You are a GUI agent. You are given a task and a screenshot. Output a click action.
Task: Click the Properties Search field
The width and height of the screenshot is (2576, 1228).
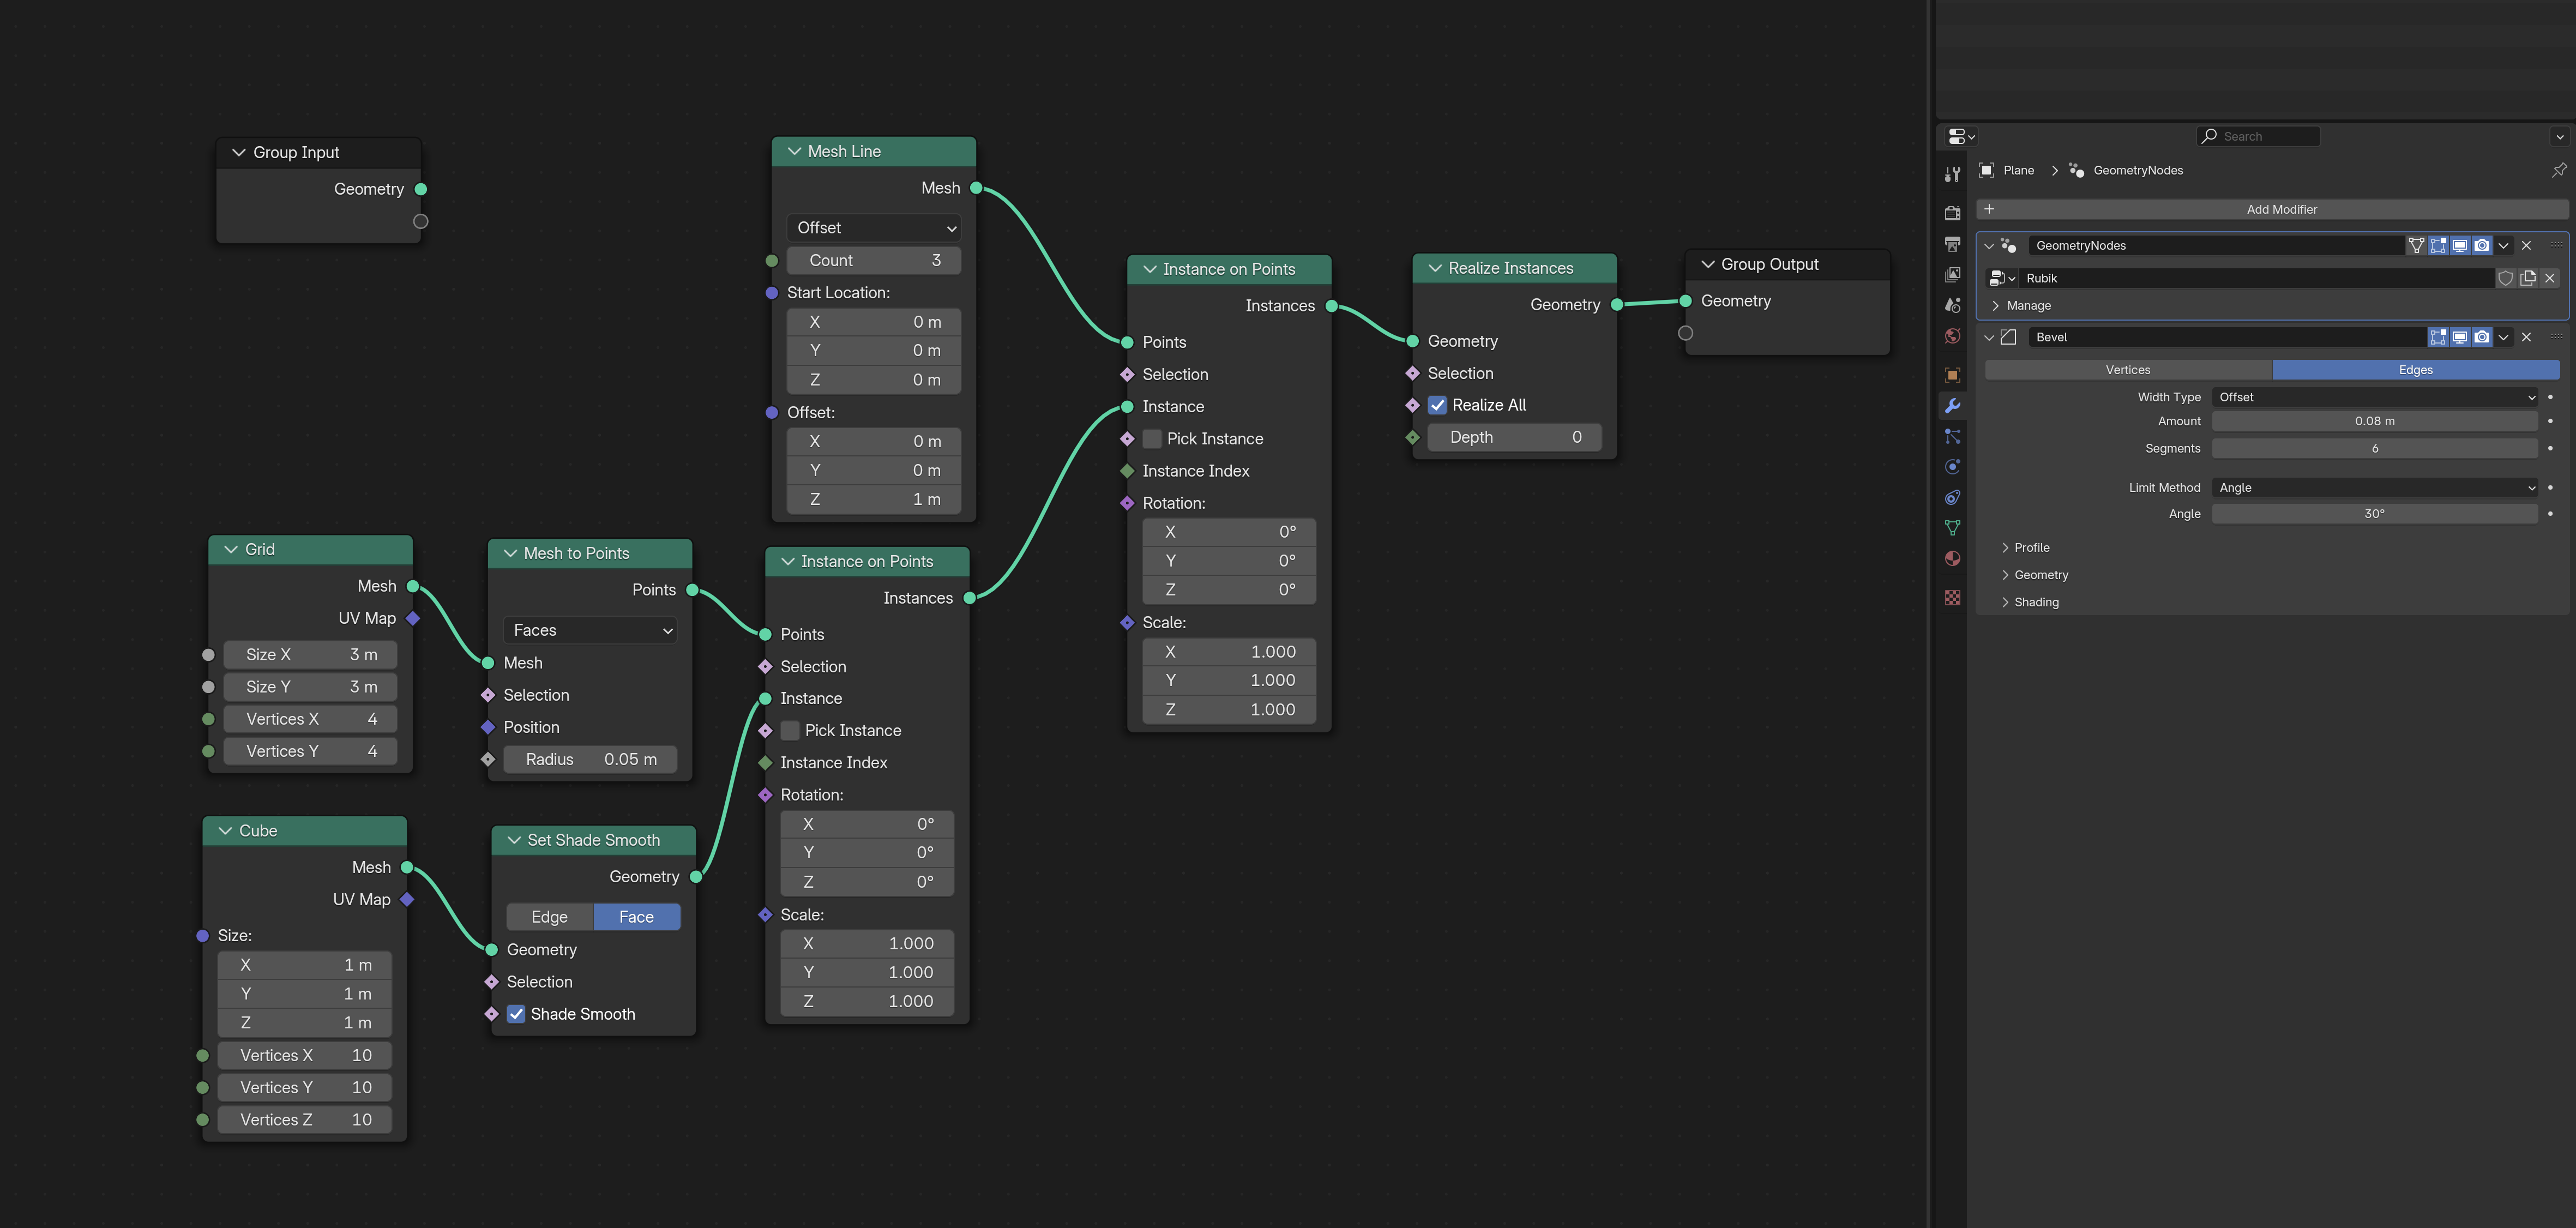tap(2258, 136)
